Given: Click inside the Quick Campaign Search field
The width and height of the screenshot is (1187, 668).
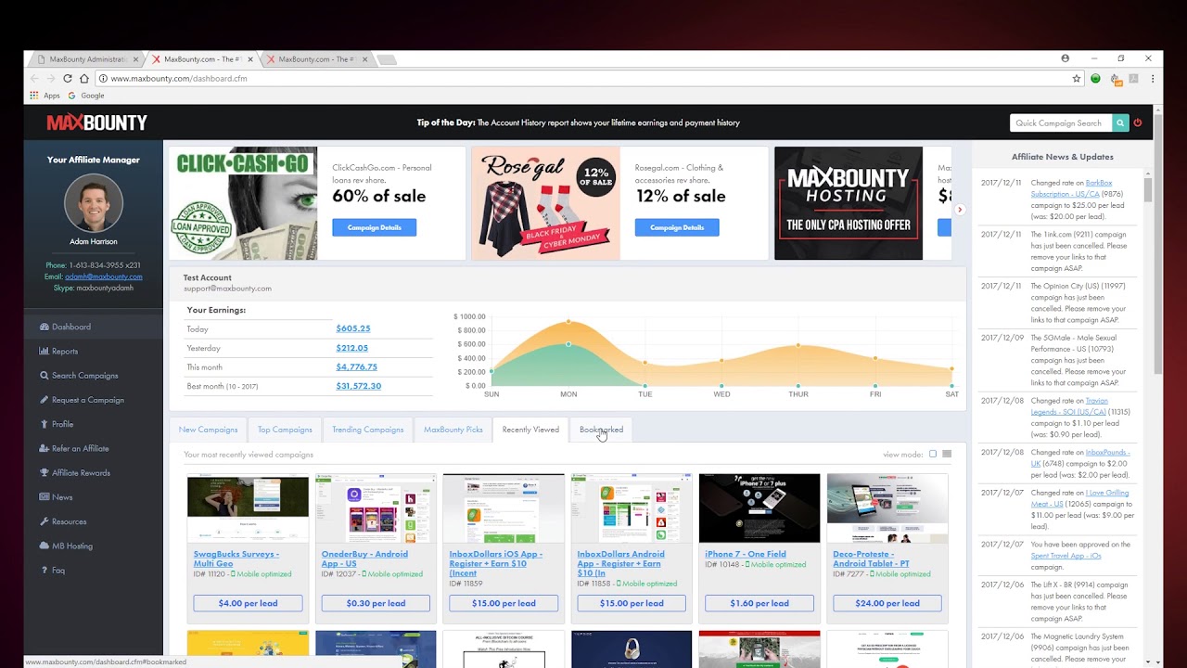Looking at the screenshot, I should [x=1057, y=122].
